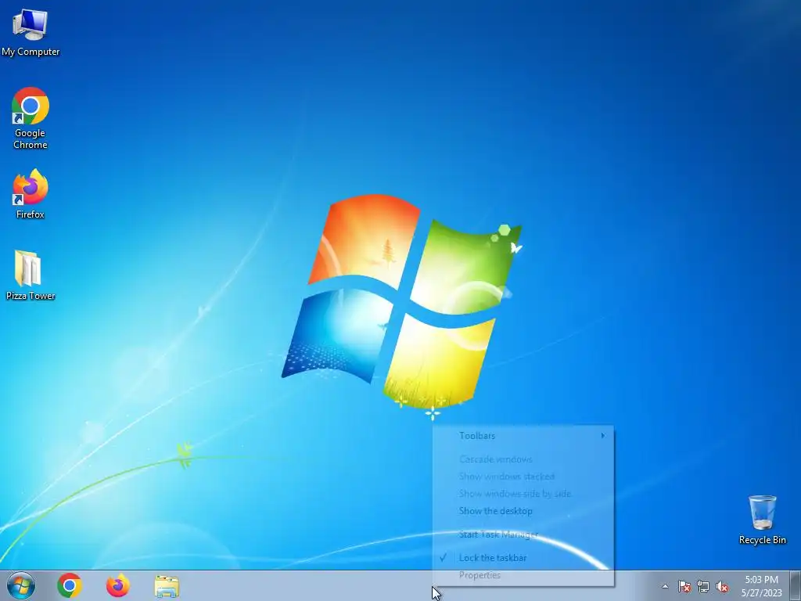This screenshot has height=601, width=801.
Task: Select the Pizza Tower folder icon
Action: point(31,275)
